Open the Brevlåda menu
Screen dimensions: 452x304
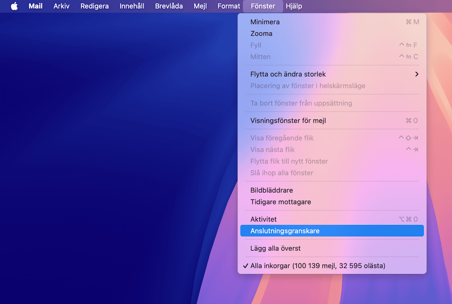pos(169,6)
